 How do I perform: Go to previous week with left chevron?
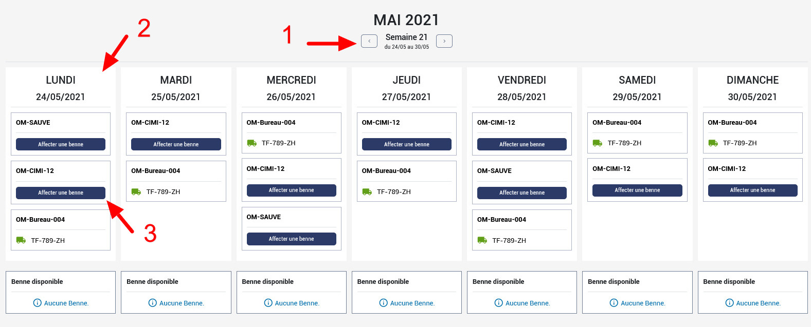click(369, 41)
